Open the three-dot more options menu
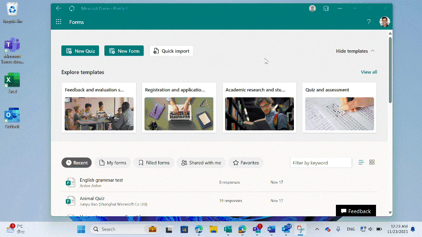This screenshot has width=422, height=237. [340, 8]
